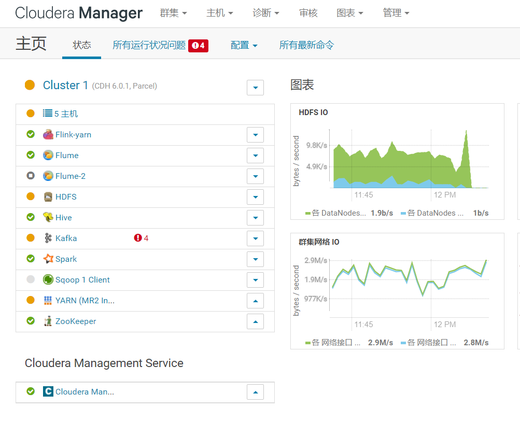520x422 pixels.
Task: Open the Flink-yarn service link
Action: (x=73, y=135)
